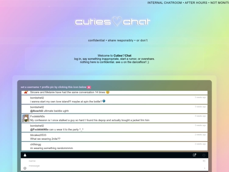
Task: Toggle the circle status icon in chat bar
Action: [x=204, y=155]
